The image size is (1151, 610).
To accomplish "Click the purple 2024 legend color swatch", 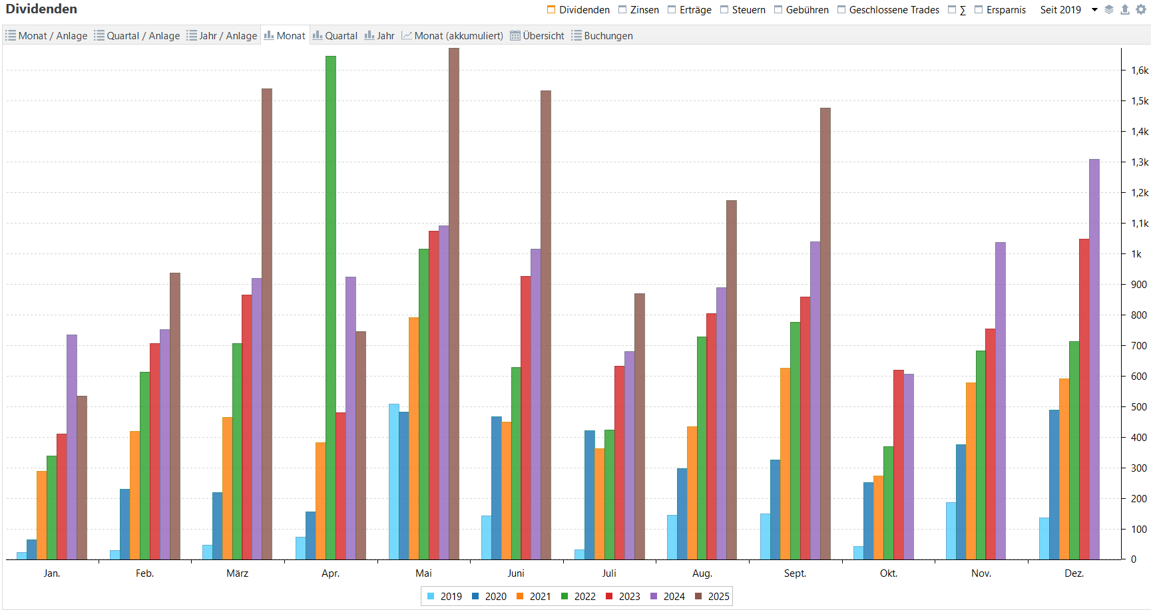I will pos(654,597).
